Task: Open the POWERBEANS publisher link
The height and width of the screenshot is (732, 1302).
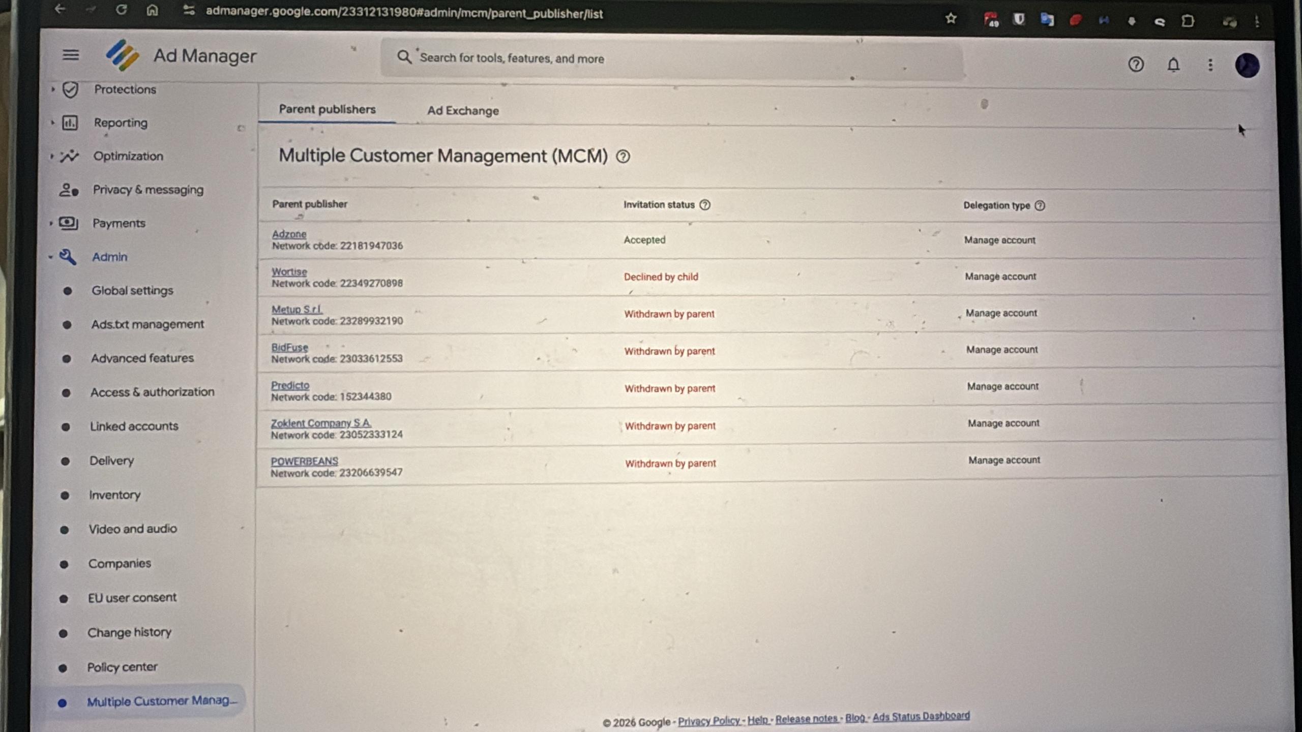Action: 304,461
